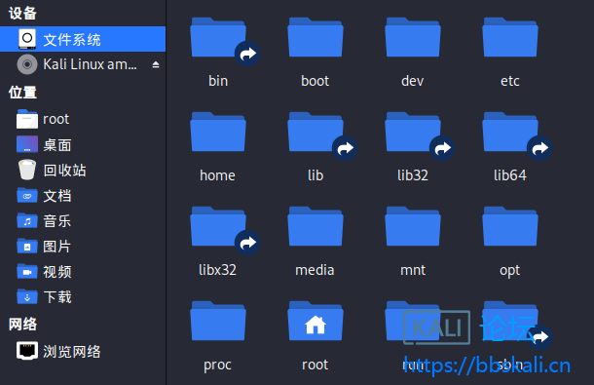The width and height of the screenshot is (594, 385).
Task: Select 文件系统 disk icon in sidebar
Action: (27, 39)
